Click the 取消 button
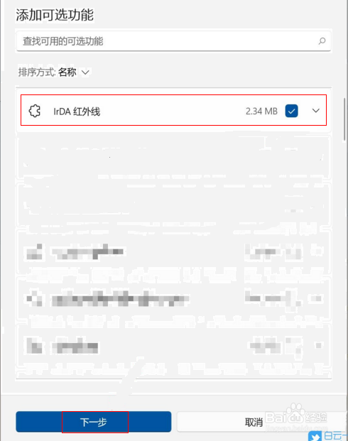The height and width of the screenshot is (441, 348). (254, 422)
